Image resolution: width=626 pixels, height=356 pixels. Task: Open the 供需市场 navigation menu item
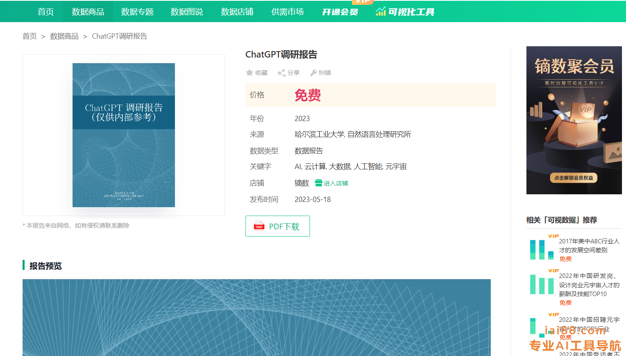coord(287,12)
